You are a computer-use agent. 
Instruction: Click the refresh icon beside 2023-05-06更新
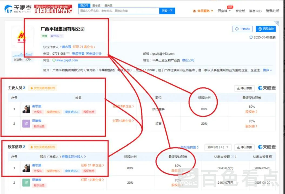[x=251, y=37]
